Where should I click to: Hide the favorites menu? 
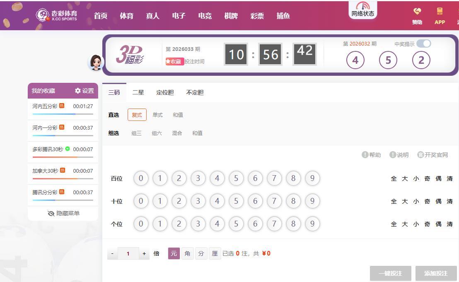[63, 213]
